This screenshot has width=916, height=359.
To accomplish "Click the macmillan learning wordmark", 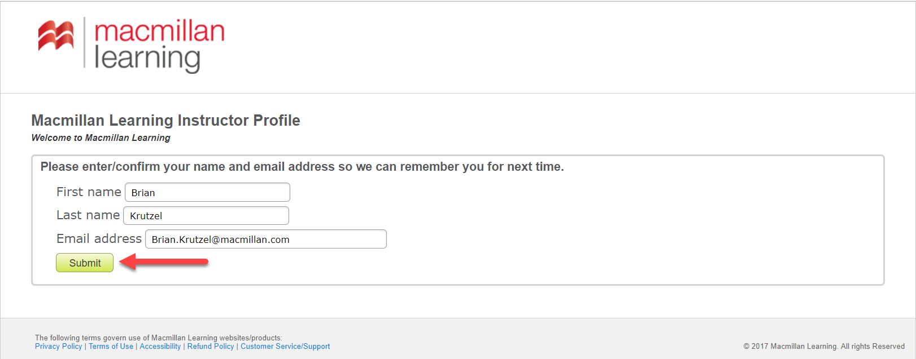I will (x=159, y=45).
